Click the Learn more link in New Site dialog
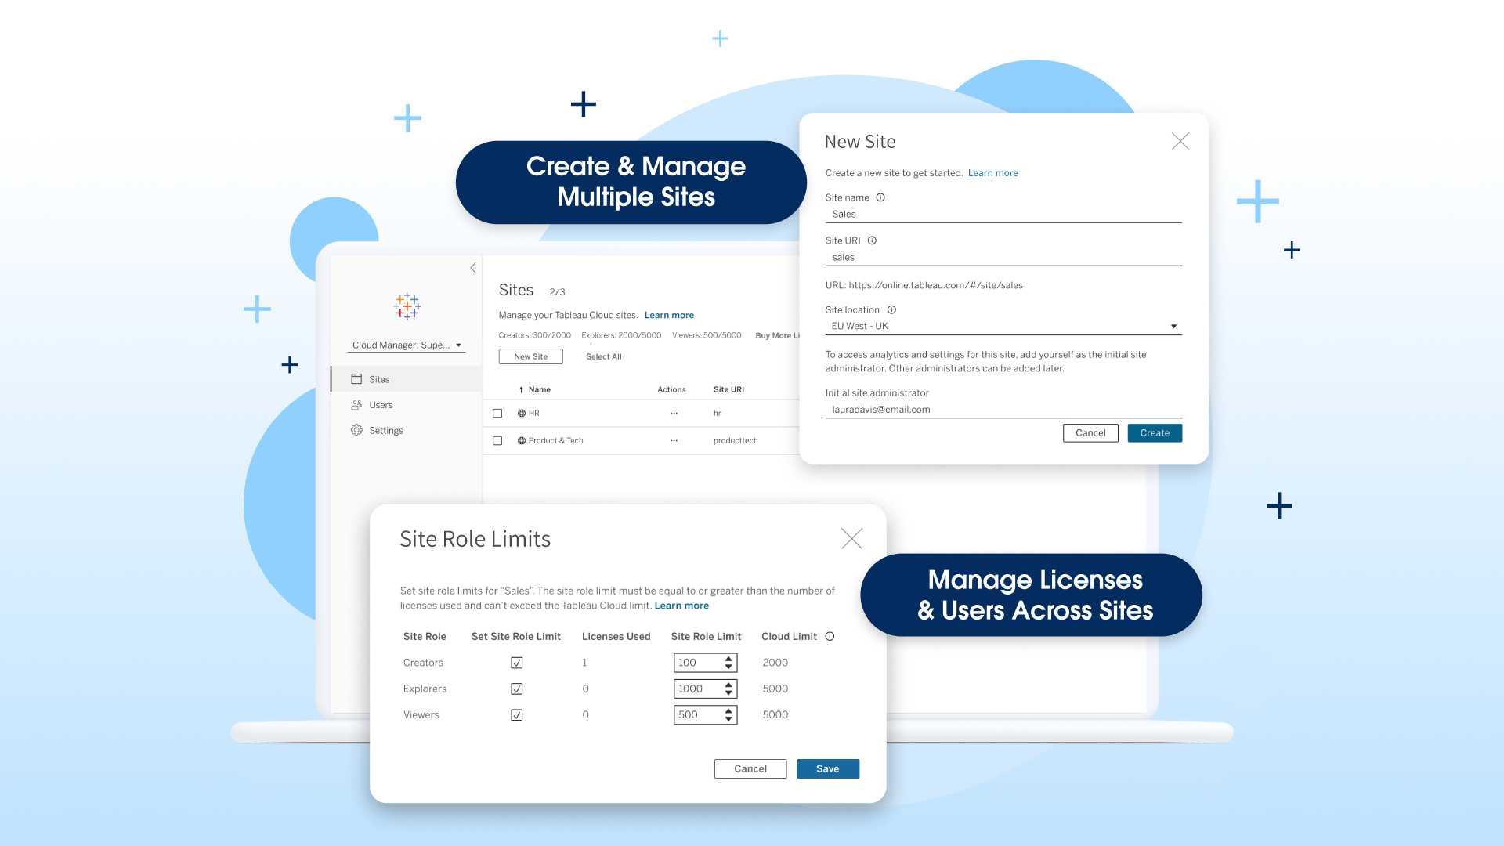Image resolution: width=1504 pixels, height=846 pixels. pos(992,172)
